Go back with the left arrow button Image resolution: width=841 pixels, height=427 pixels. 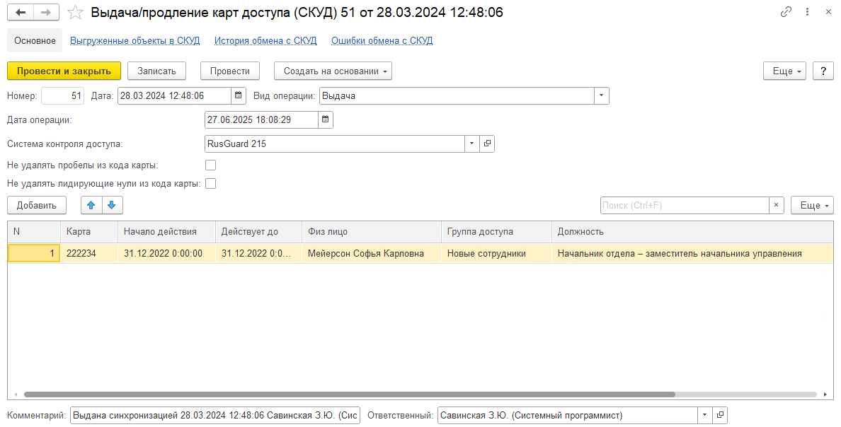(21, 12)
